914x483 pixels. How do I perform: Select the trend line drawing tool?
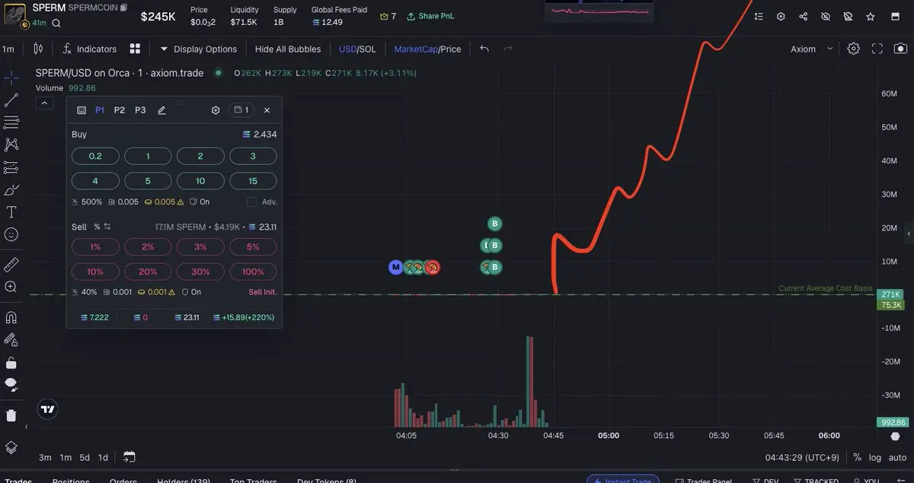(11, 100)
